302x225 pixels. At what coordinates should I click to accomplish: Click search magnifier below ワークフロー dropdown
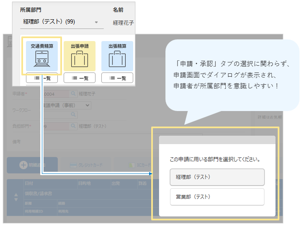click(73, 114)
